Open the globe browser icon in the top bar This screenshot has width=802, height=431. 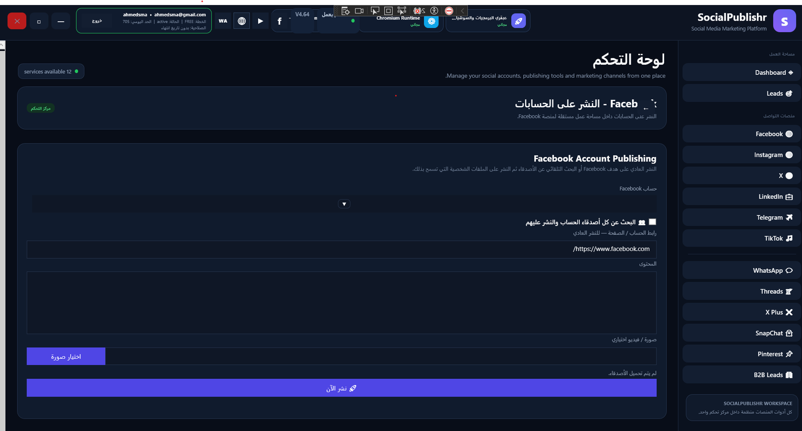(242, 21)
